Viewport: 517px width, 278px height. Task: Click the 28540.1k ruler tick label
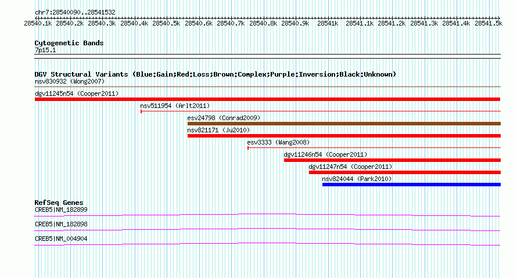[38, 23]
